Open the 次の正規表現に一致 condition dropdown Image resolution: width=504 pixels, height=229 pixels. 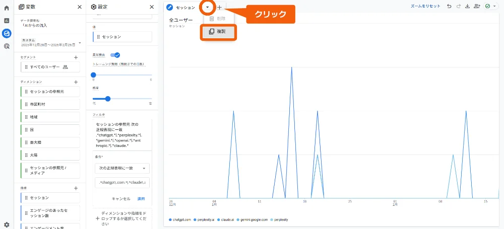(x=122, y=168)
